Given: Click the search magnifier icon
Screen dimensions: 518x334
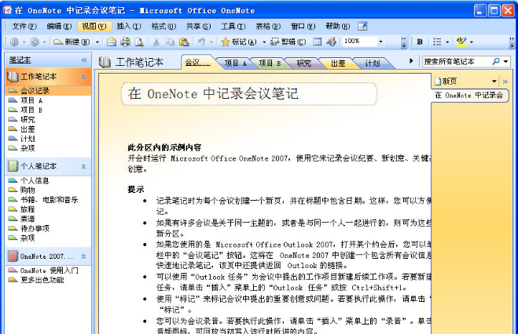Looking at the screenshot, I should 496,62.
